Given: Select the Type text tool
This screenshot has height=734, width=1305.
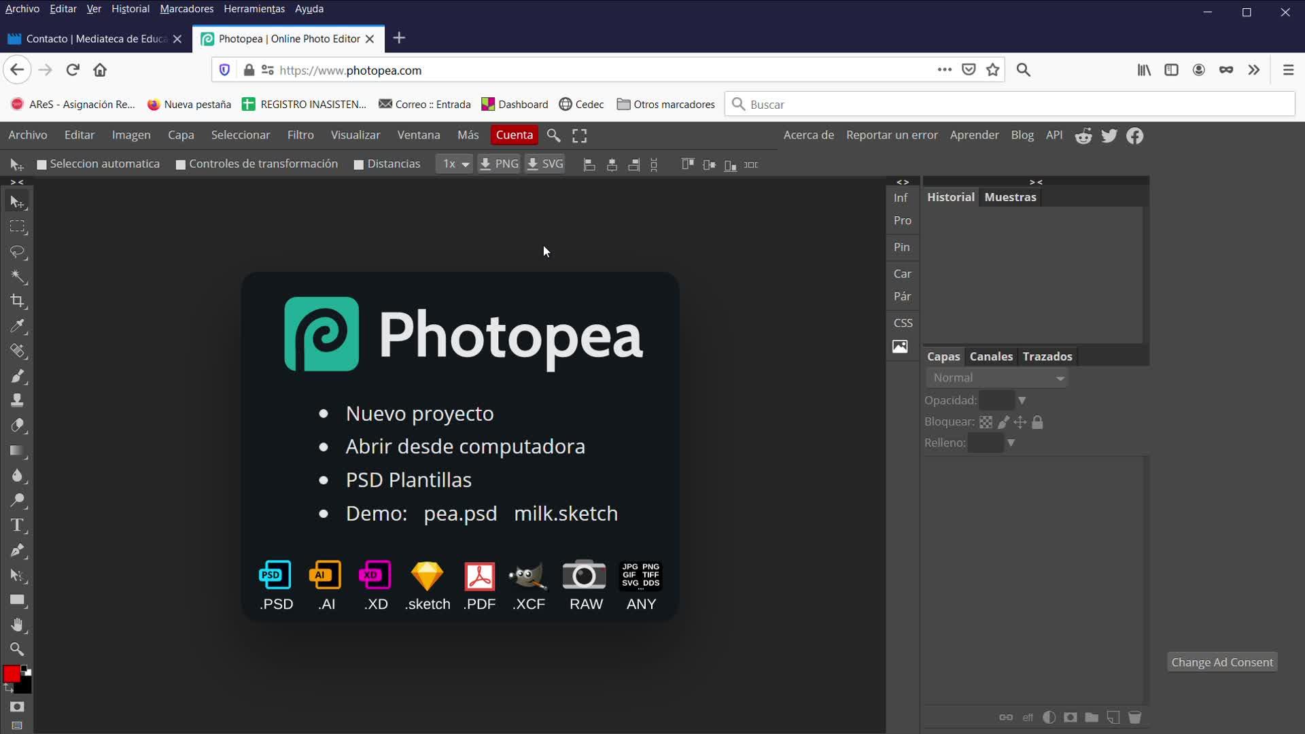Looking at the screenshot, I should [18, 525].
